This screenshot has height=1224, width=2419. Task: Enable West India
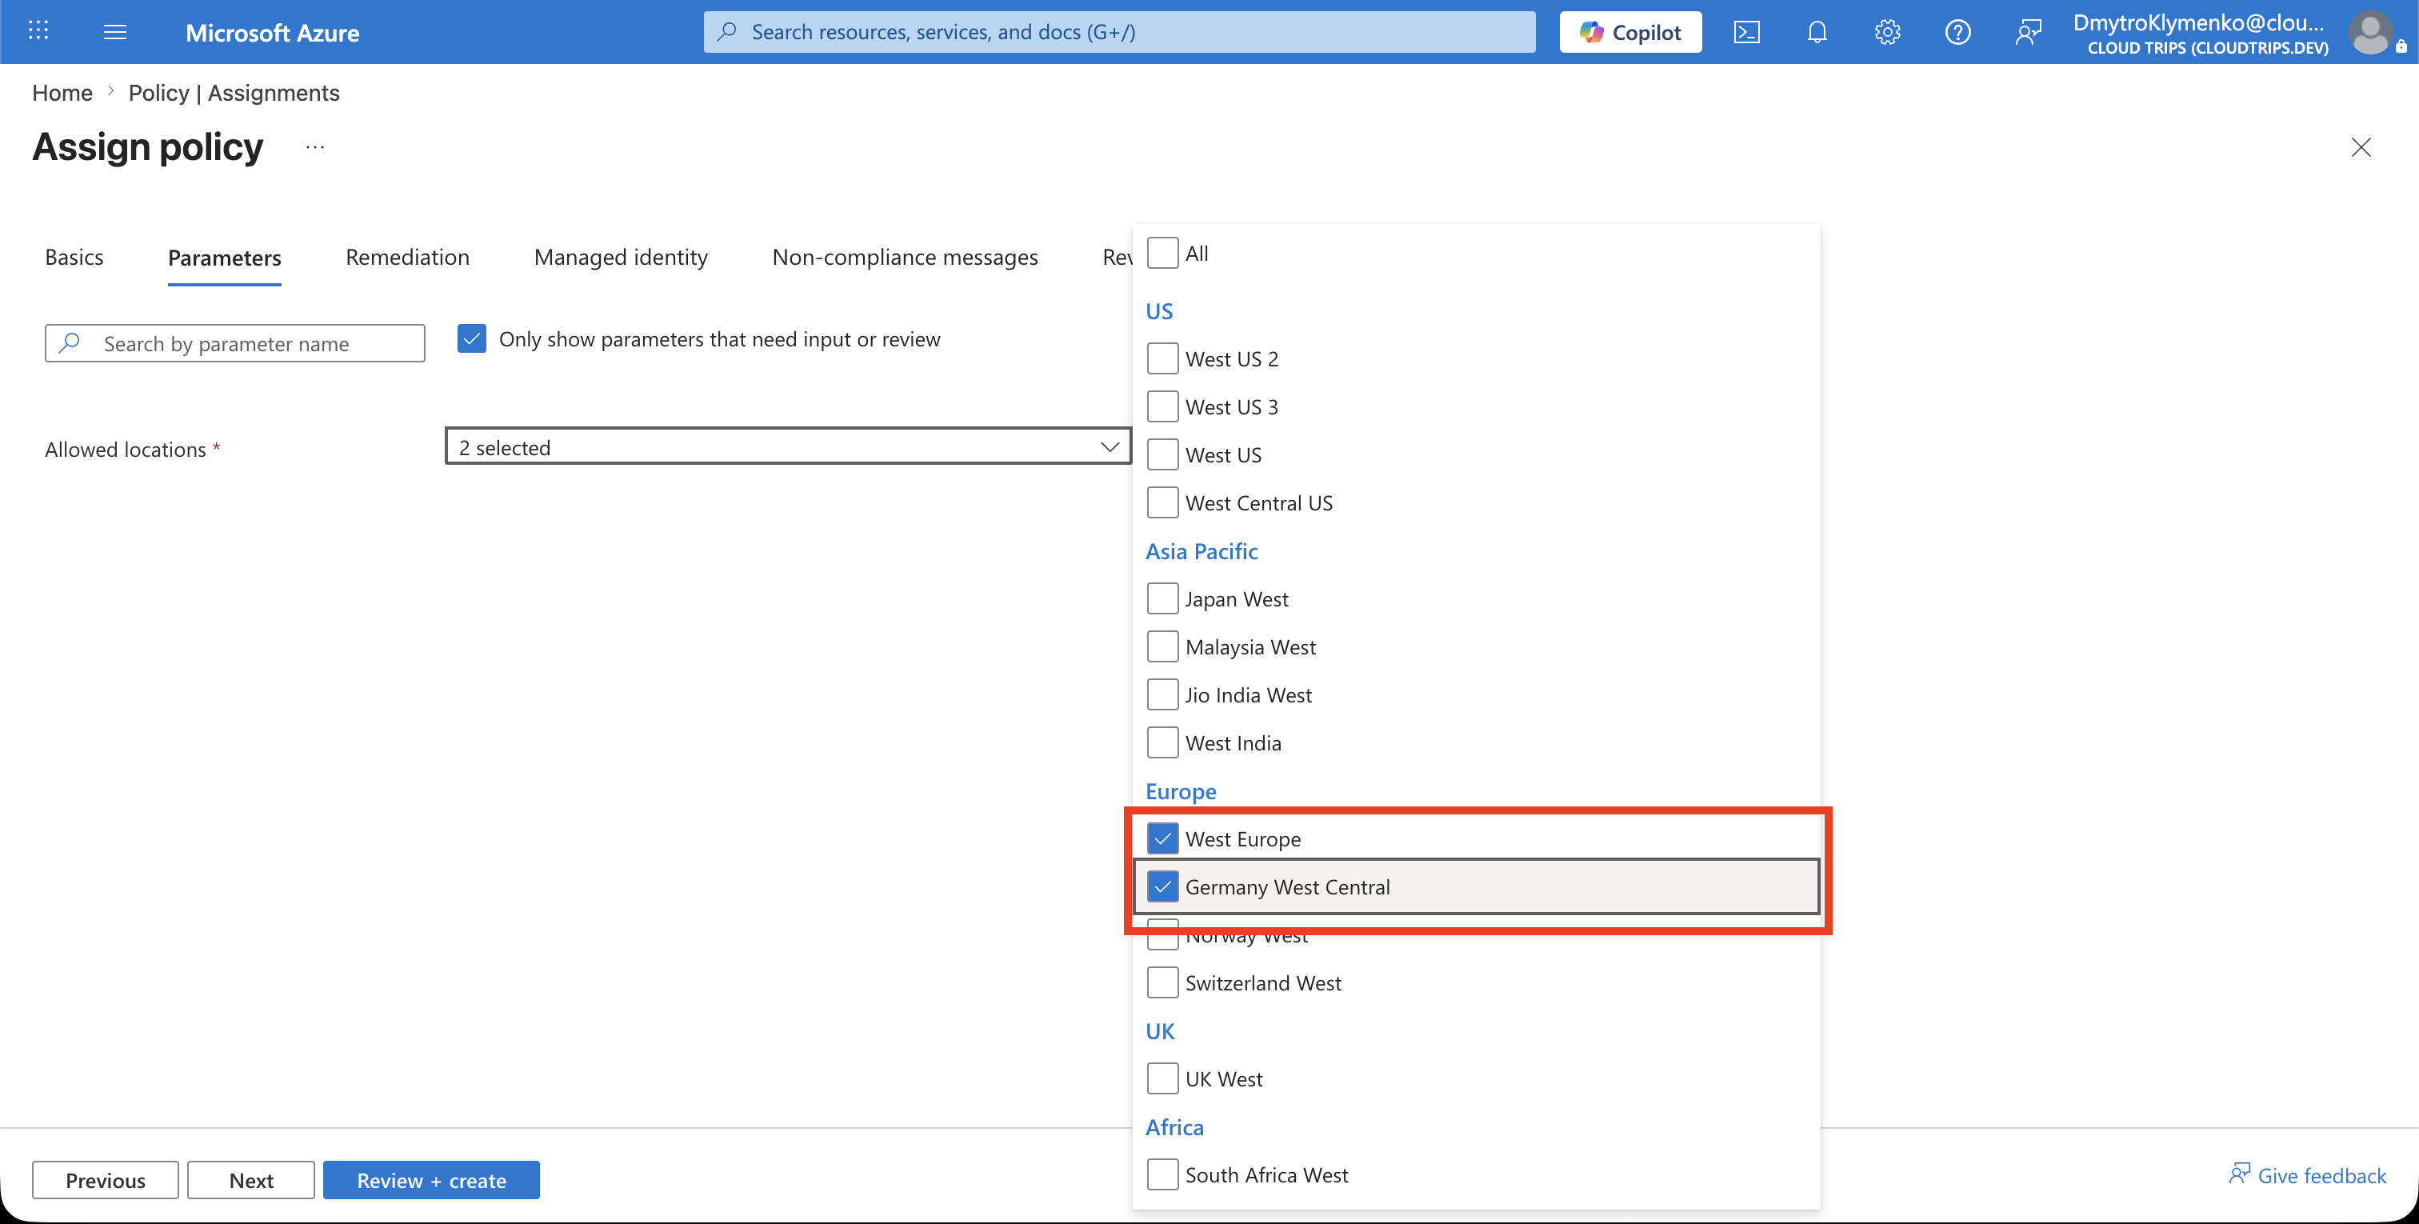coord(1162,742)
